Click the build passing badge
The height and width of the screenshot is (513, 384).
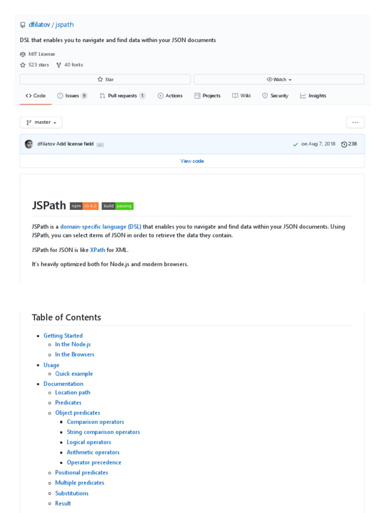(x=117, y=206)
